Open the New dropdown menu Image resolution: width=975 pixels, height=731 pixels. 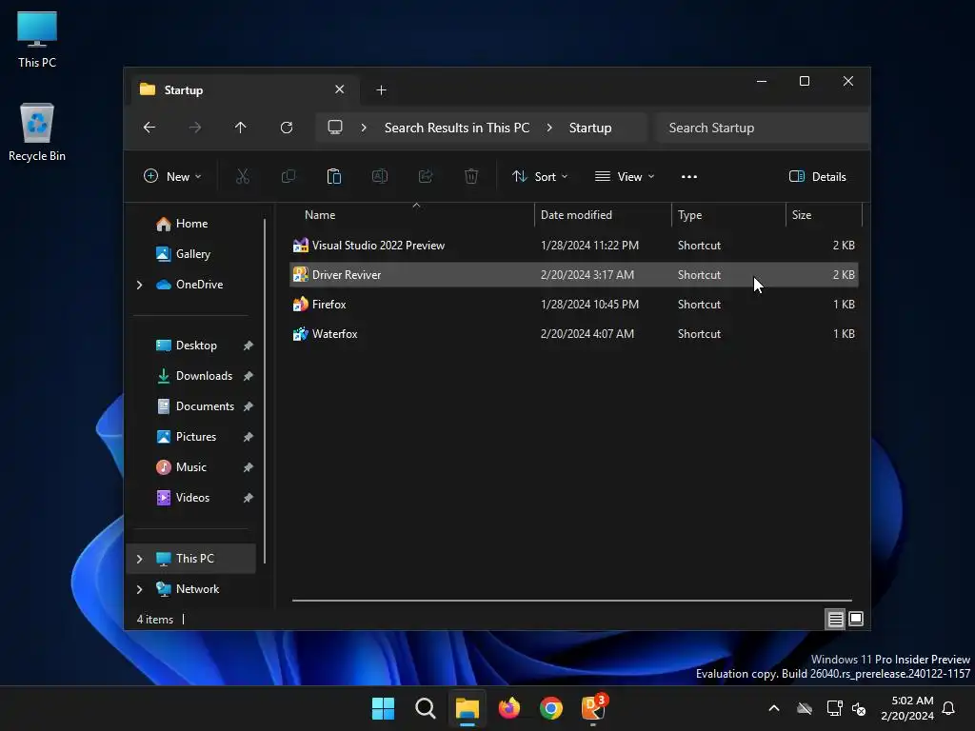[x=172, y=176]
